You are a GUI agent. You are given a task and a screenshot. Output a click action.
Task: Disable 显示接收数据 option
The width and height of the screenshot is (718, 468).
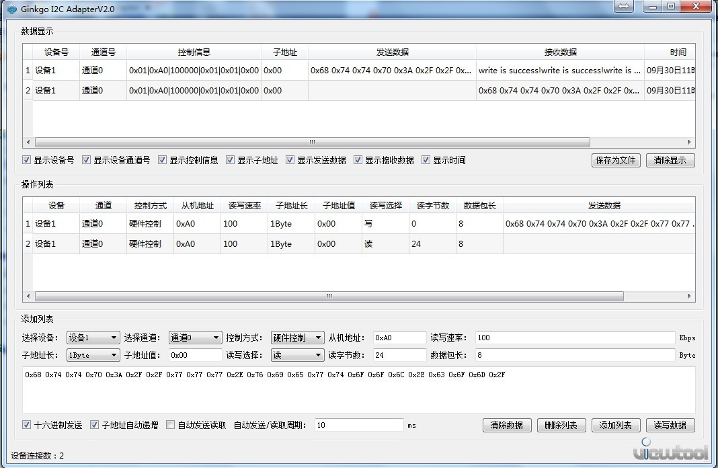(x=358, y=159)
